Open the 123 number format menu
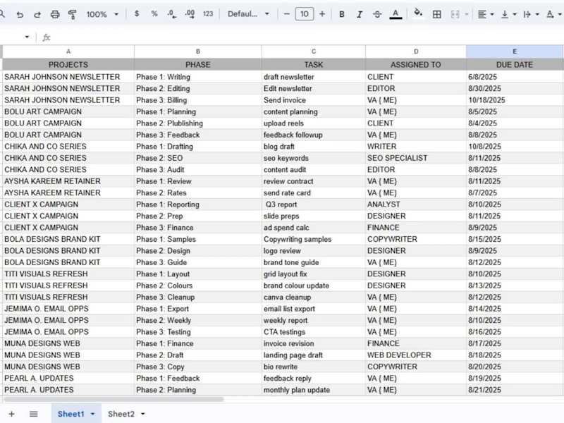 click(207, 13)
